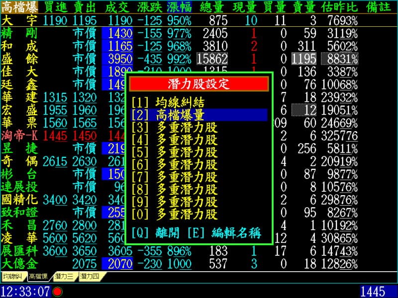398x298 pixels.
Task: Click [Q] 離開 to exit the dialog
Action: 156,233
